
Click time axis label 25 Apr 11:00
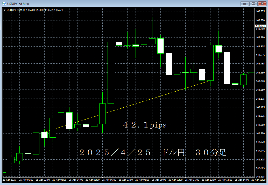click(192, 180)
